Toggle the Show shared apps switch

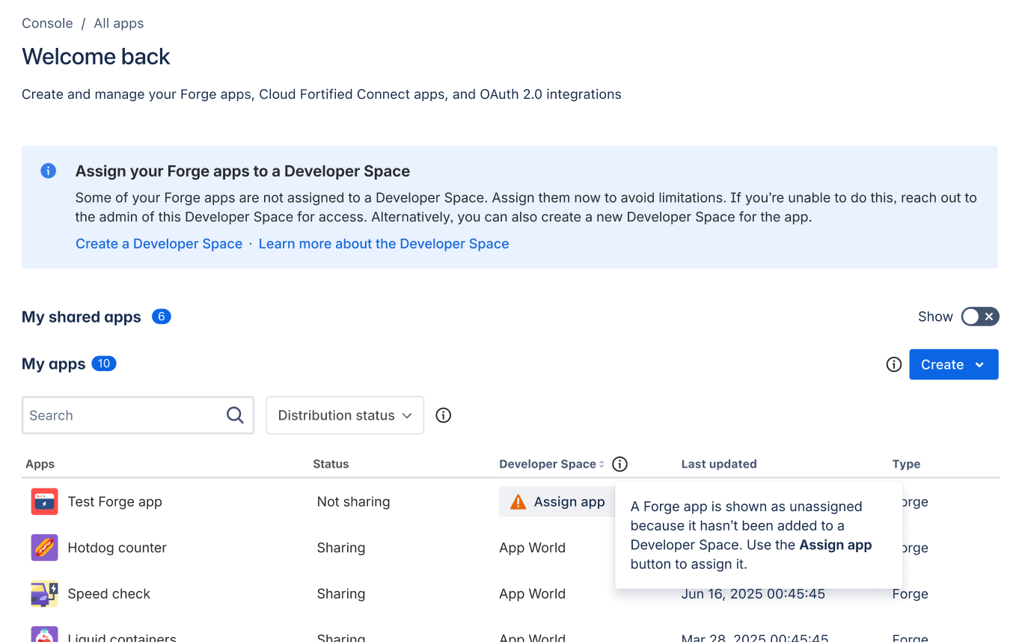pyautogui.click(x=979, y=317)
